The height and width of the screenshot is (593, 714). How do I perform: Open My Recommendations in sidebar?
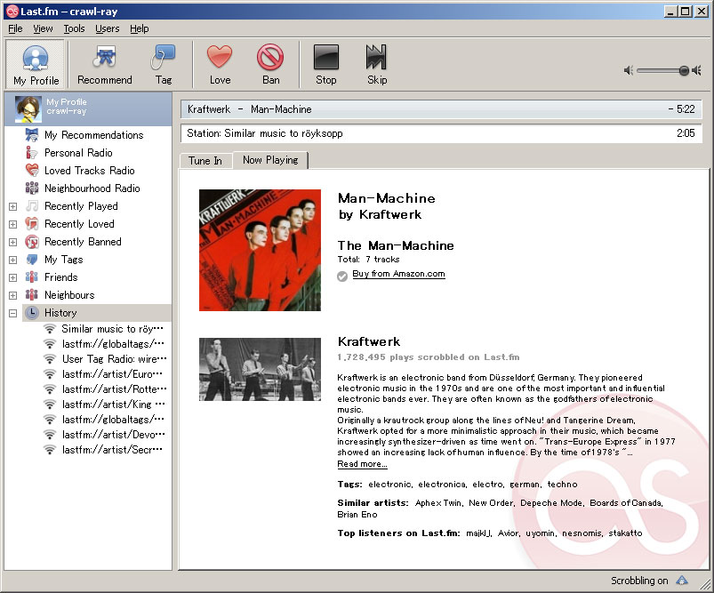[x=93, y=135]
